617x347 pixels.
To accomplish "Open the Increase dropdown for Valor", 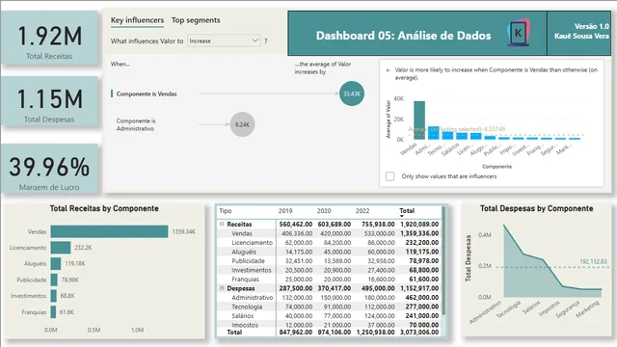I will (224, 40).
